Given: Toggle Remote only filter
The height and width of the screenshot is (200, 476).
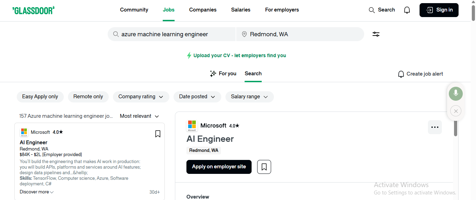Looking at the screenshot, I should [88, 97].
